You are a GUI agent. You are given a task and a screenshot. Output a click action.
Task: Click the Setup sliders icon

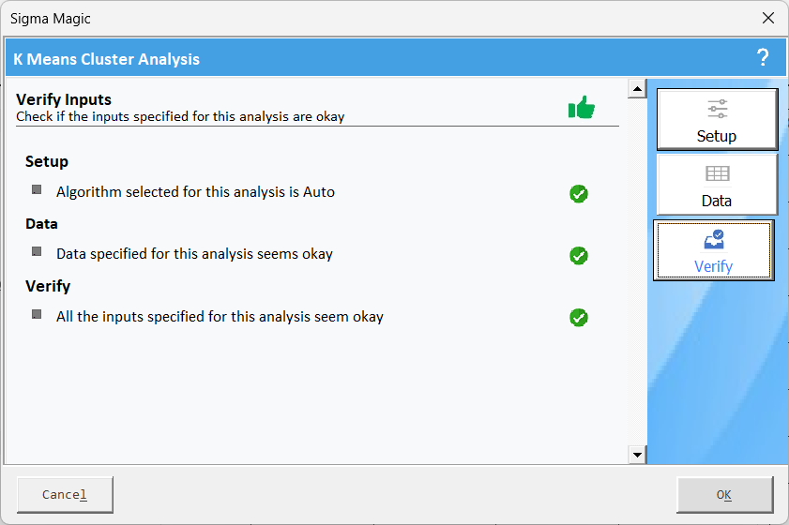click(717, 109)
